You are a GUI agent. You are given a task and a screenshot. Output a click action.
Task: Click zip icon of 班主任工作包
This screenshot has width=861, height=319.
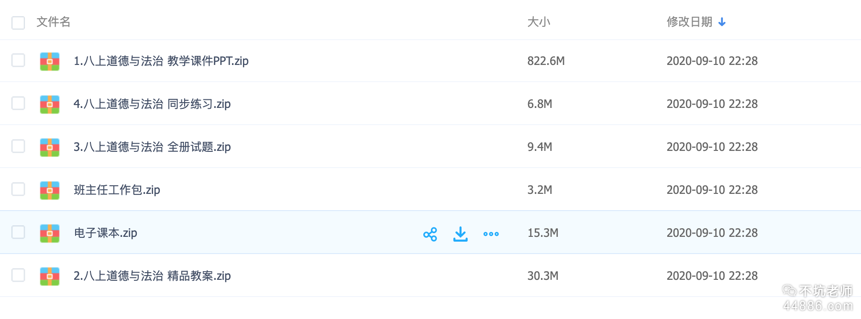50,191
